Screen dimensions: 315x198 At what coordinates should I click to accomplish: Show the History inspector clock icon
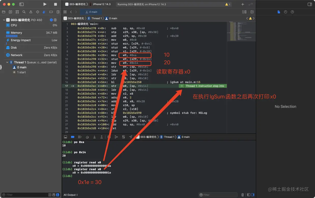(286, 12)
